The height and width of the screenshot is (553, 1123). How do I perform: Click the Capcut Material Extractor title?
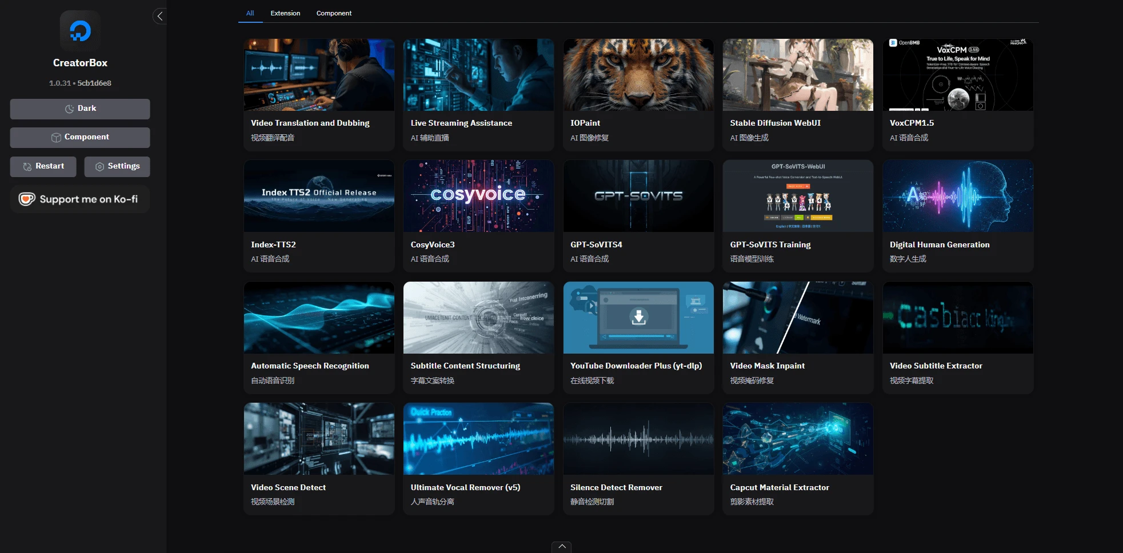pyautogui.click(x=779, y=487)
